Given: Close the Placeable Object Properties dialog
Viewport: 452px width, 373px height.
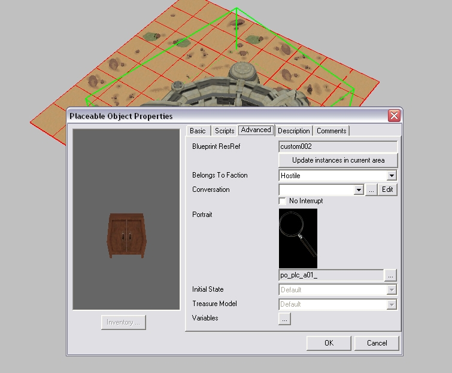Looking at the screenshot, I should click(x=393, y=116).
